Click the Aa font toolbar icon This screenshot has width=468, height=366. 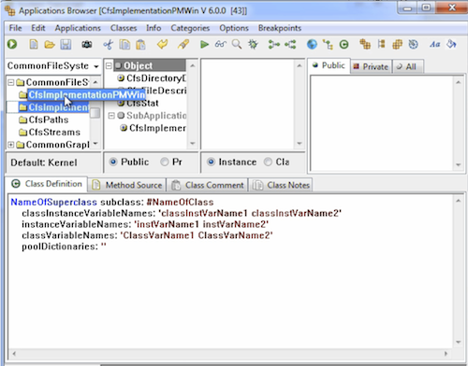click(x=434, y=45)
